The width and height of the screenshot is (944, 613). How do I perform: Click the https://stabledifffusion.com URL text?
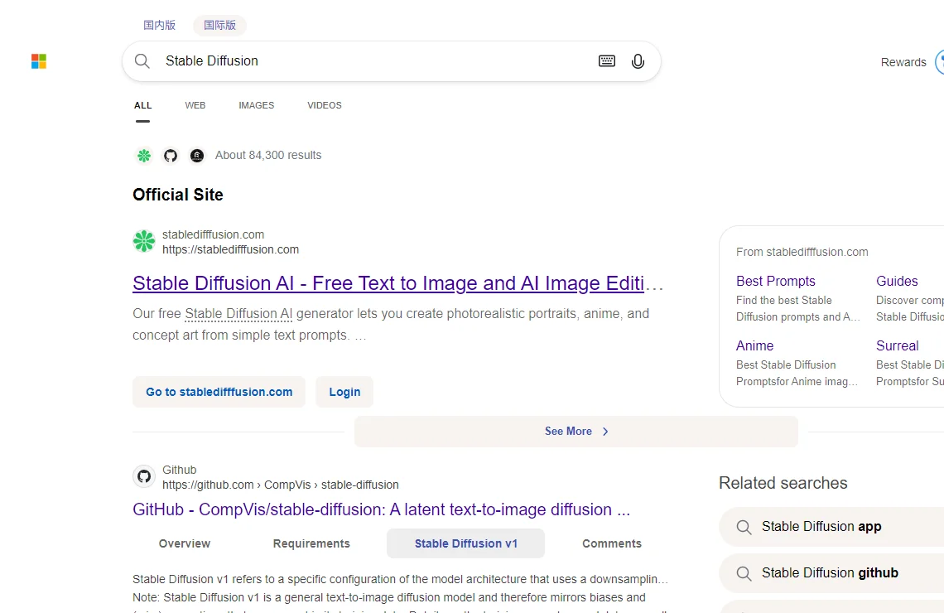(x=230, y=249)
